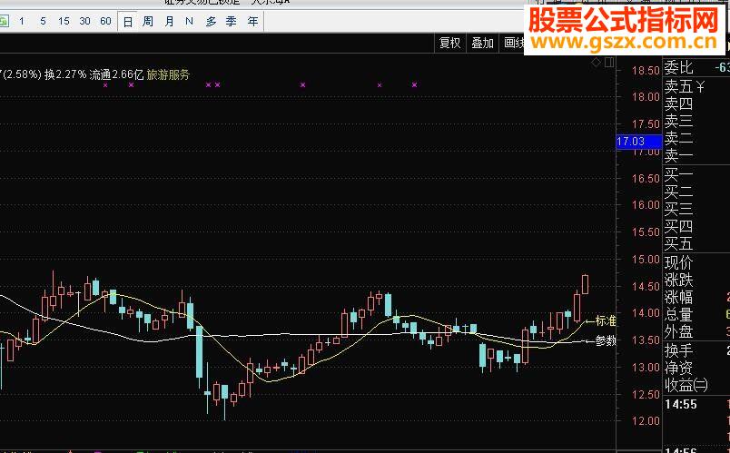
Task: Click the 委比 label in the quote panel
Action: coord(679,68)
